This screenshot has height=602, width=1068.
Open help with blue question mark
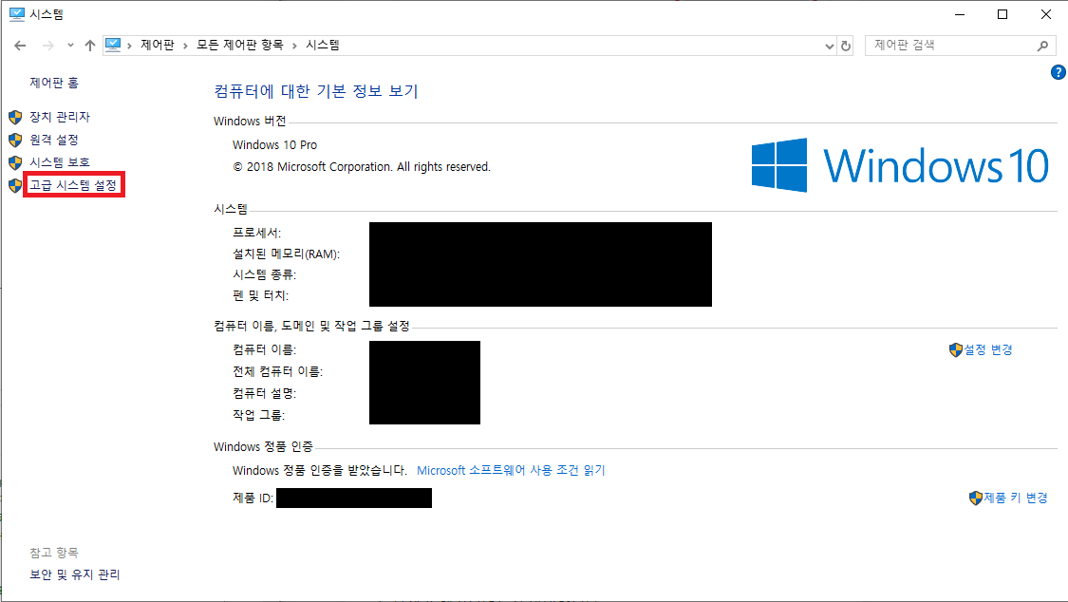point(1058,72)
